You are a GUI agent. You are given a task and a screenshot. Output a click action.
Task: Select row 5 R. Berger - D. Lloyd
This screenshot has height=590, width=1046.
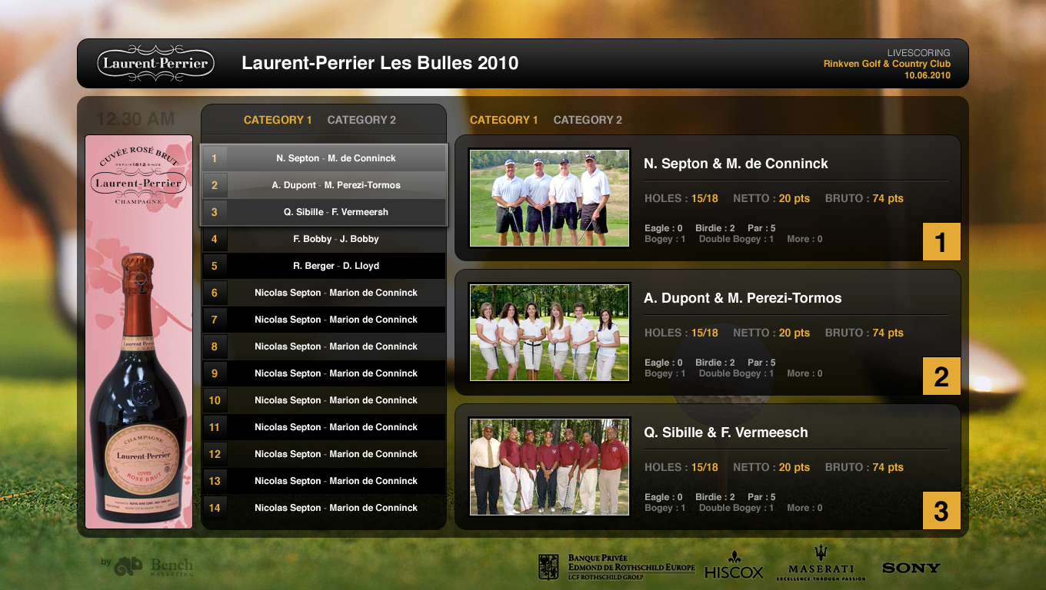[324, 266]
